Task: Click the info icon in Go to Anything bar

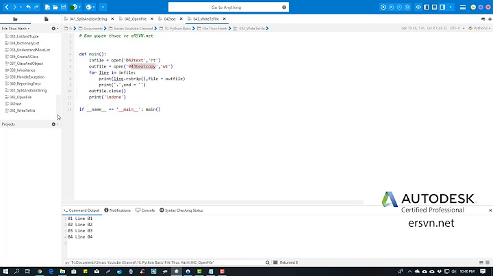Action: click(x=284, y=8)
